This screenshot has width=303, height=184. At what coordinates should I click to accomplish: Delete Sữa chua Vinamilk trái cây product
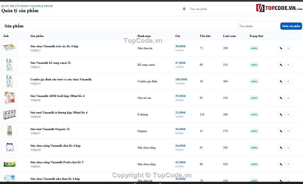point(288,48)
